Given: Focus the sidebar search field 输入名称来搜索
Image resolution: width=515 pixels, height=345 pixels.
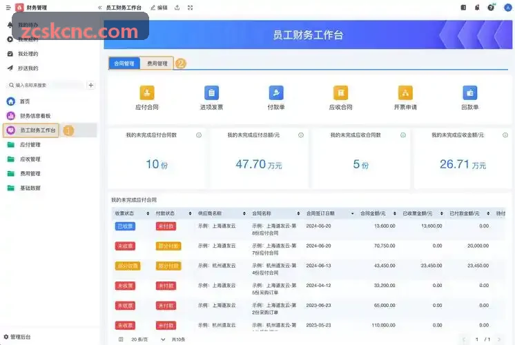Looking at the screenshot, I should 45,86.
